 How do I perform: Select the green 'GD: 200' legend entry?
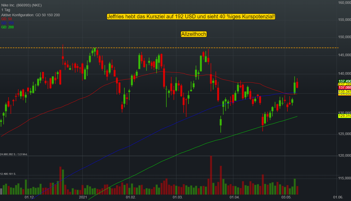click(7, 27)
